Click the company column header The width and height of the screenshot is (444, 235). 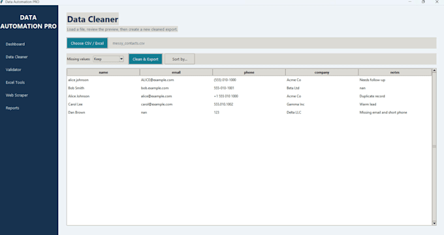click(322, 72)
